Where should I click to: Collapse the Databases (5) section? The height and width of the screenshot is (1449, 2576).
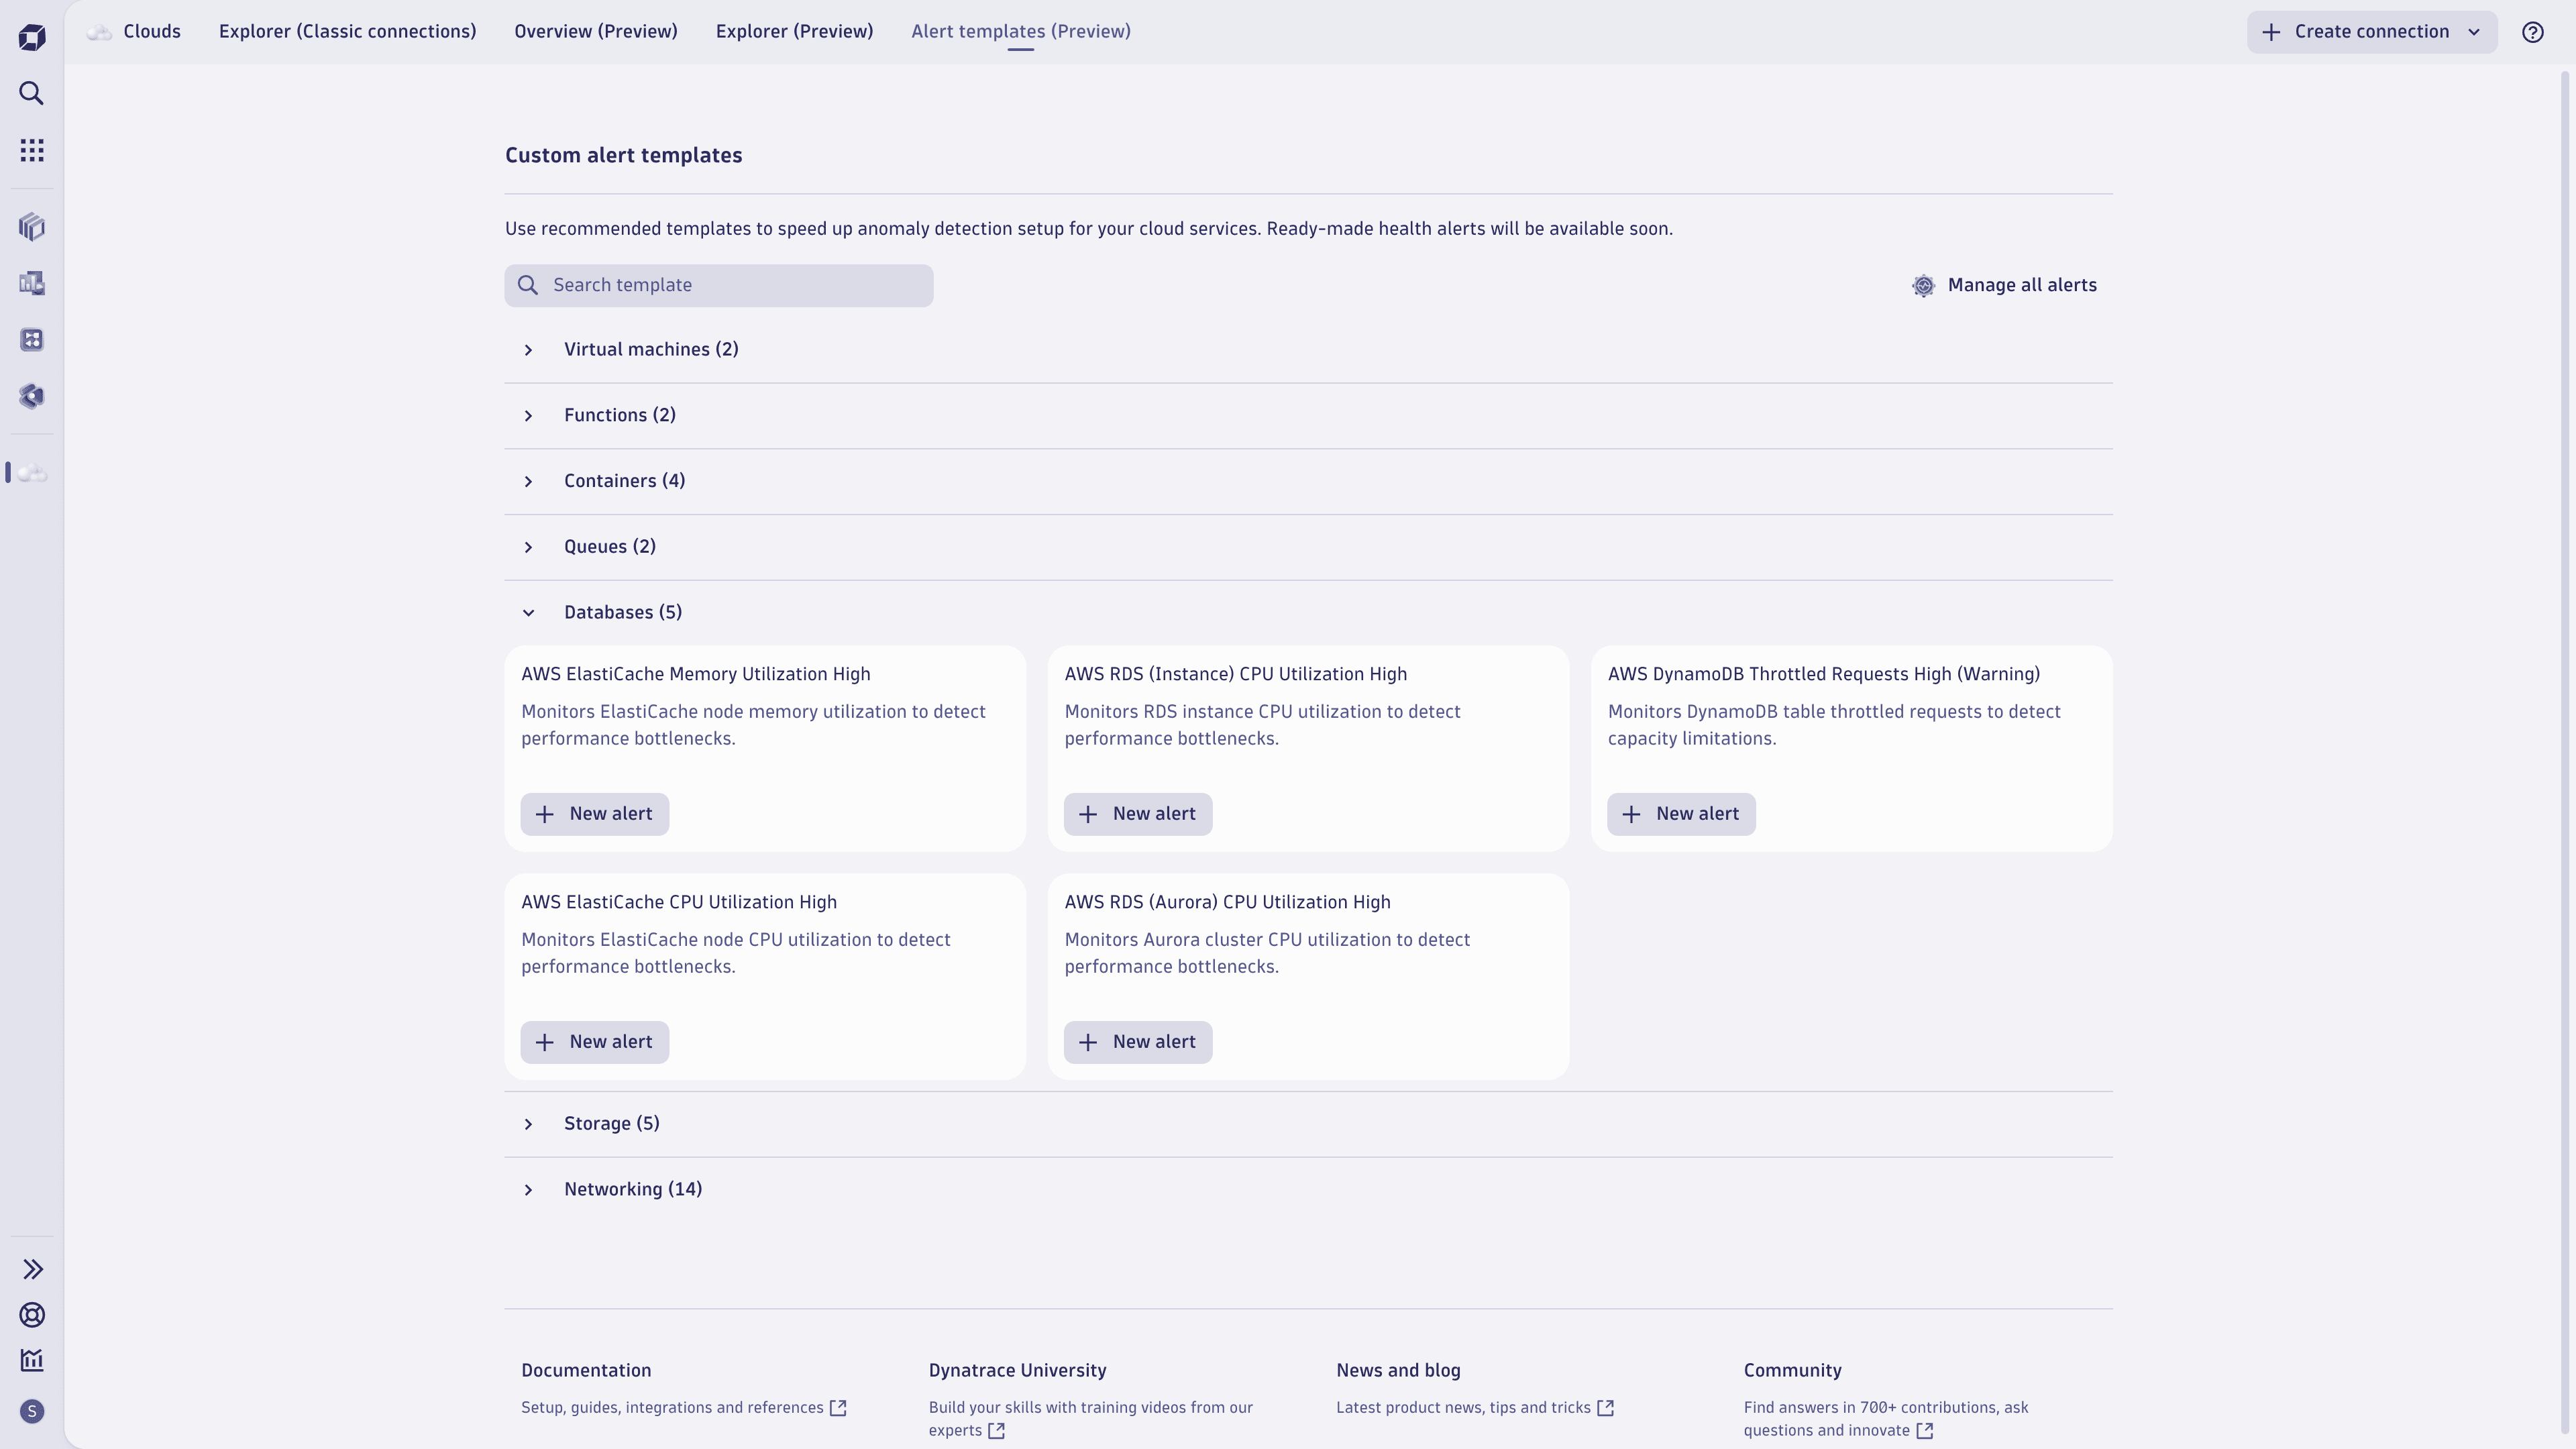[x=1308, y=612]
